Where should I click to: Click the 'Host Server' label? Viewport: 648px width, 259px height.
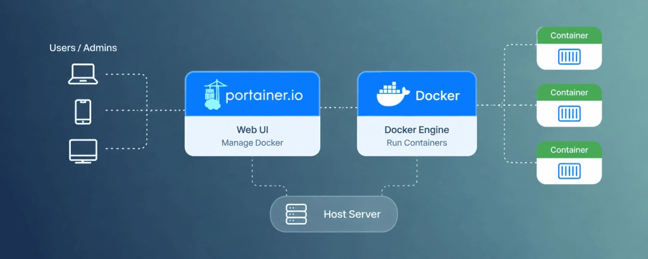pos(352,214)
